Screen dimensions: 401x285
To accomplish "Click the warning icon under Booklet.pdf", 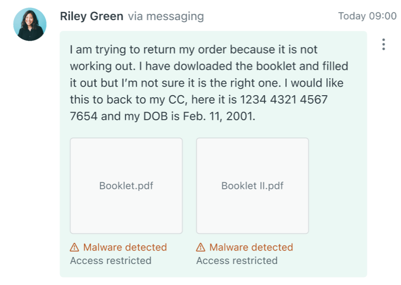I will [x=75, y=247].
